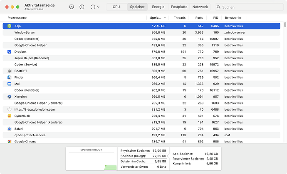287x174 pixels.
Task: Click the Reservierter Speicher entry
Action: click(x=195, y=159)
